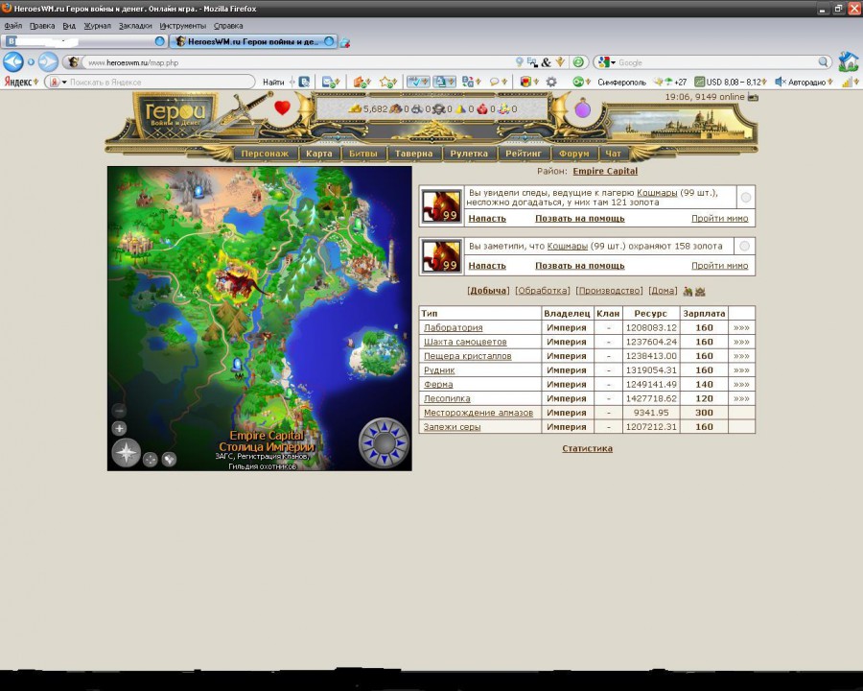Zoom out the map with minus button

[x=120, y=410]
